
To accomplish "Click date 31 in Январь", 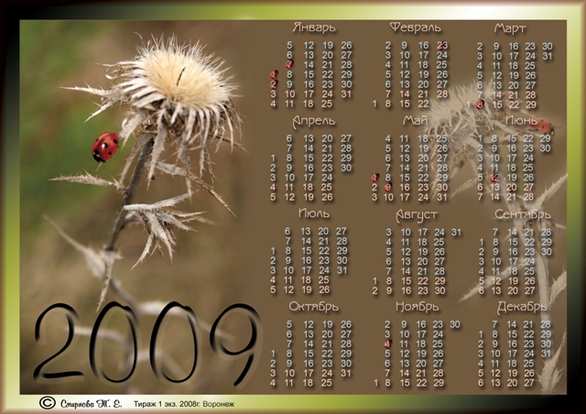I will click(x=346, y=93).
